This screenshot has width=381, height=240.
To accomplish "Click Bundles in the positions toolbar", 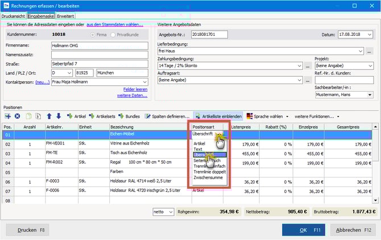I will click(x=129, y=116).
